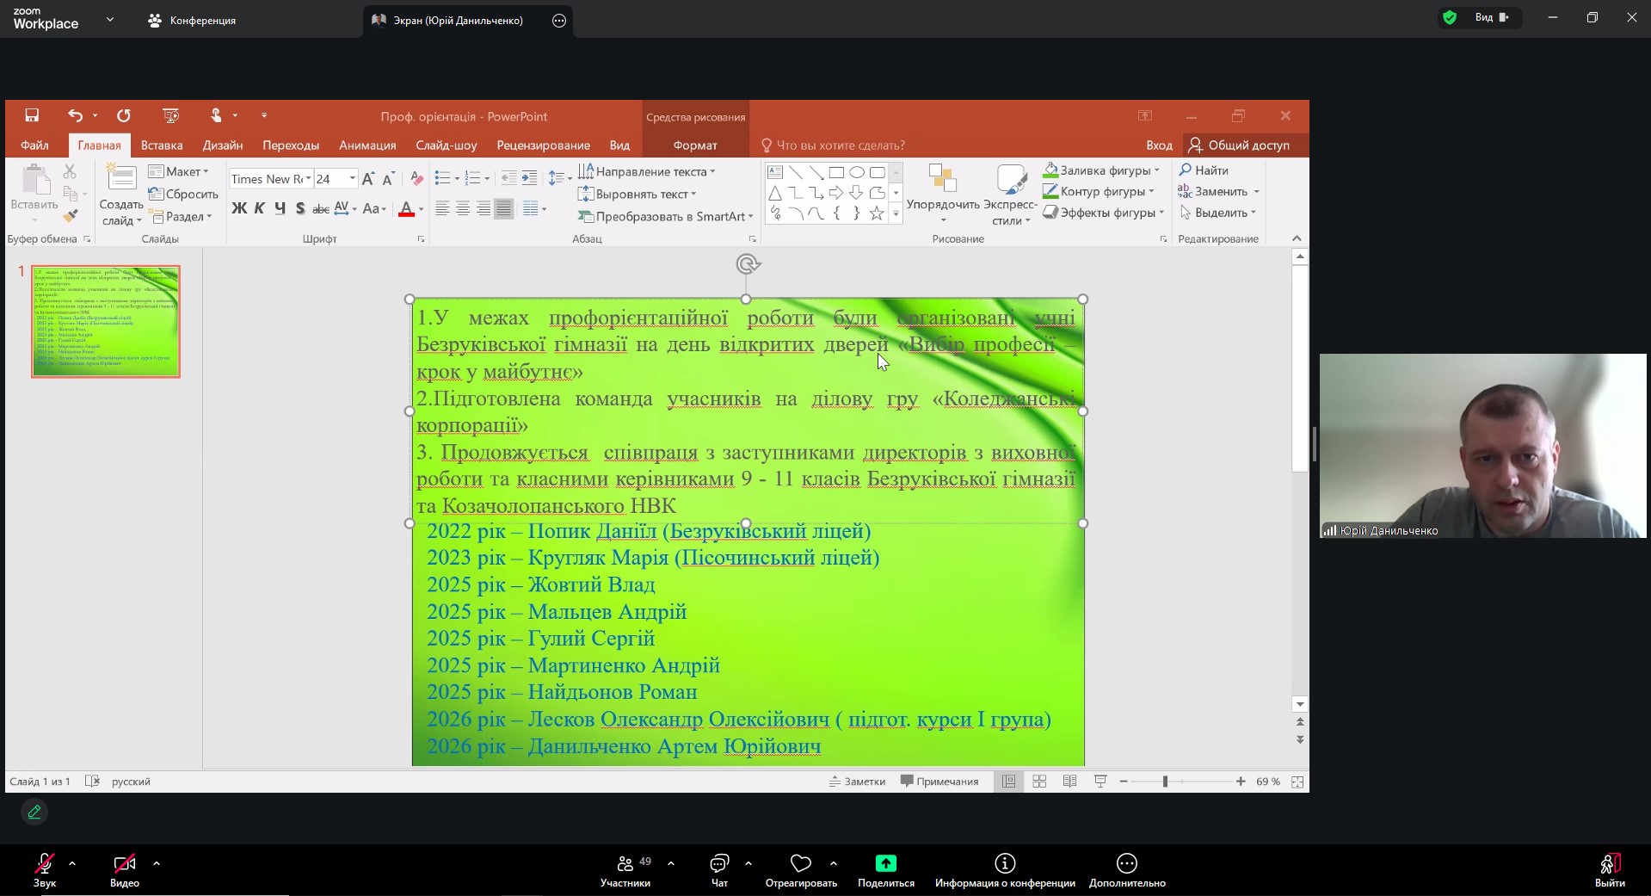The width and height of the screenshot is (1651, 896).
Task: Click the Заметки notes button in status bar
Action: click(857, 782)
